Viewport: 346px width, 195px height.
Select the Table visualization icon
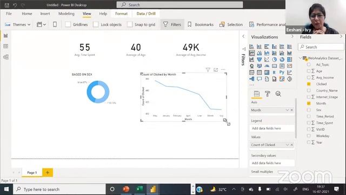pyautogui.click(x=259, y=72)
